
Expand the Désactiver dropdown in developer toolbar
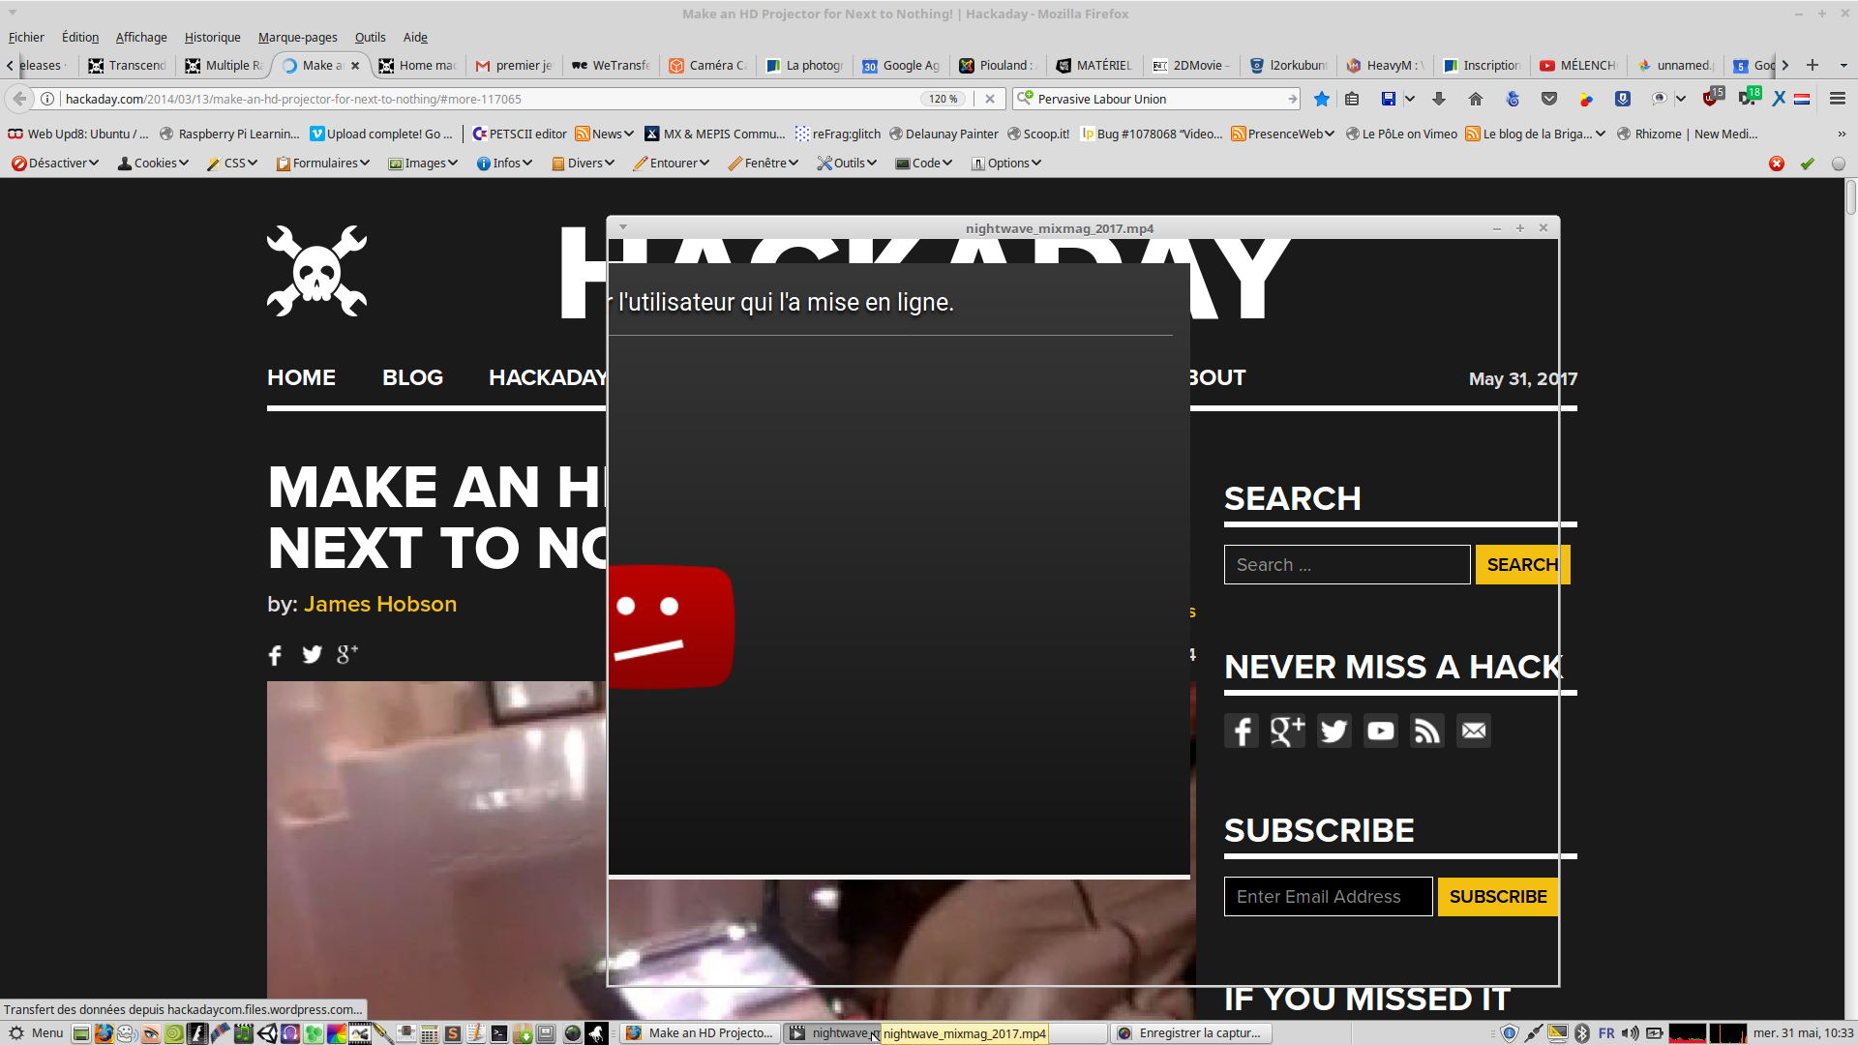coord(55,163)
